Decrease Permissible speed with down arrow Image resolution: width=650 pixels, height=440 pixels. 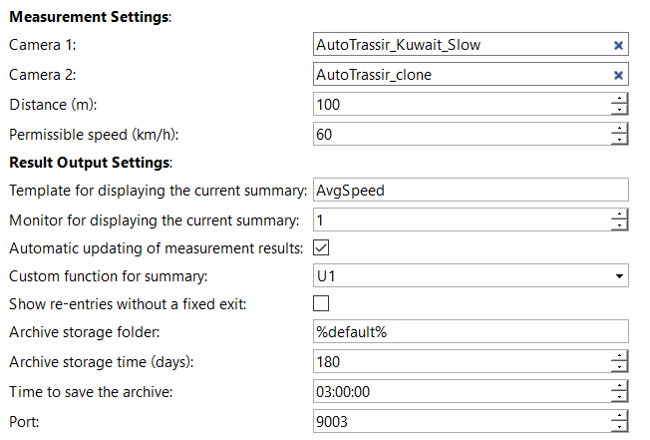click(619, 140)
